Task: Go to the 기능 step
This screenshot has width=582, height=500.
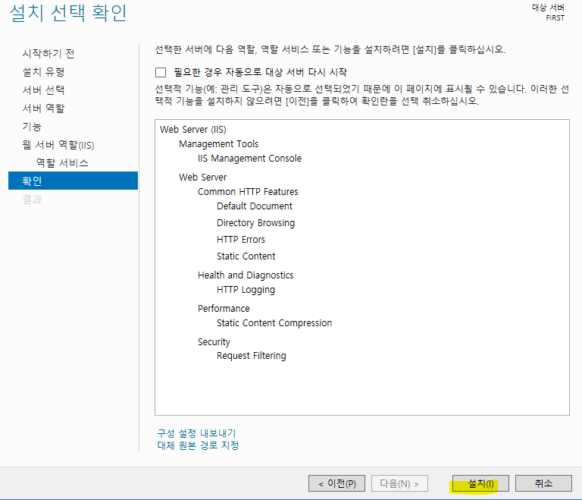Action: point(32,127)
